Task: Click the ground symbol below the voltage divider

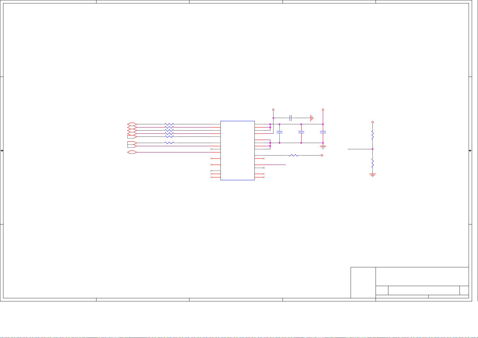Action: point(372,175)
